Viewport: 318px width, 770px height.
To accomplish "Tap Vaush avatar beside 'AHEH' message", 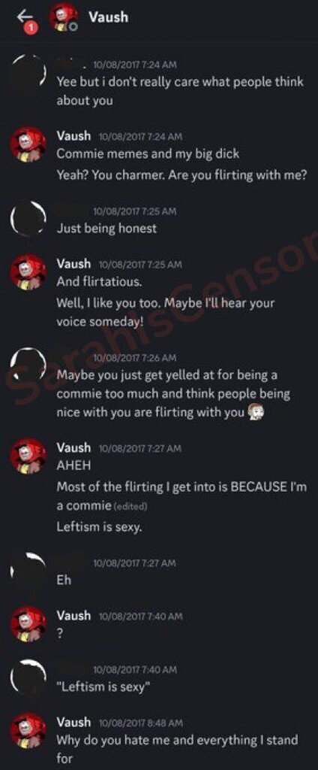I will click(28, 455).
